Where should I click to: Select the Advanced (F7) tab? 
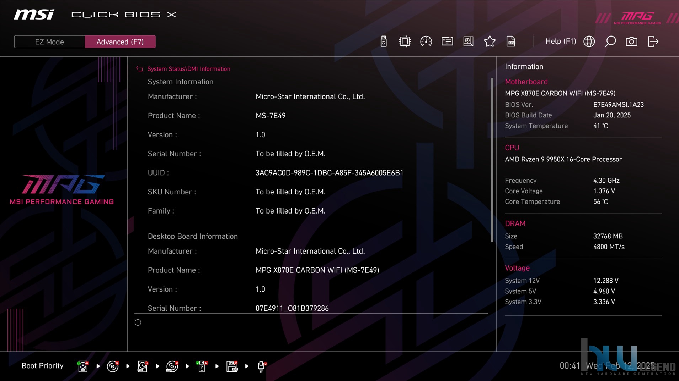click(120, 42)
